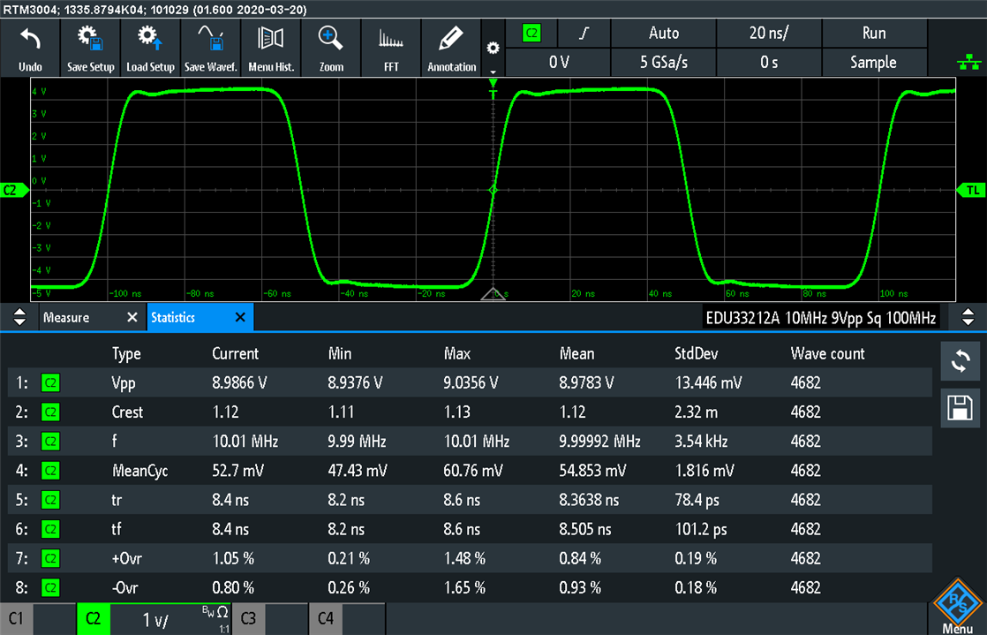Open the C2 1 V/ vertical scale setting
987x635 pixels.
pos(154,620)
